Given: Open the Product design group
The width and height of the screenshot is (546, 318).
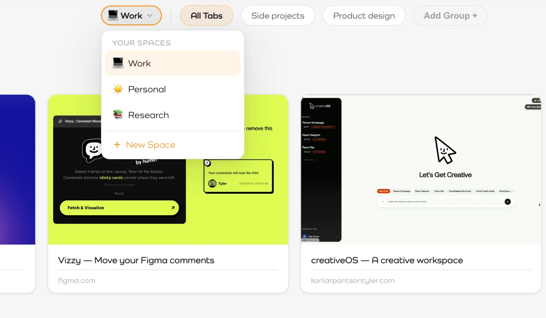Looking at the screenshot, I should click(364, 16).
